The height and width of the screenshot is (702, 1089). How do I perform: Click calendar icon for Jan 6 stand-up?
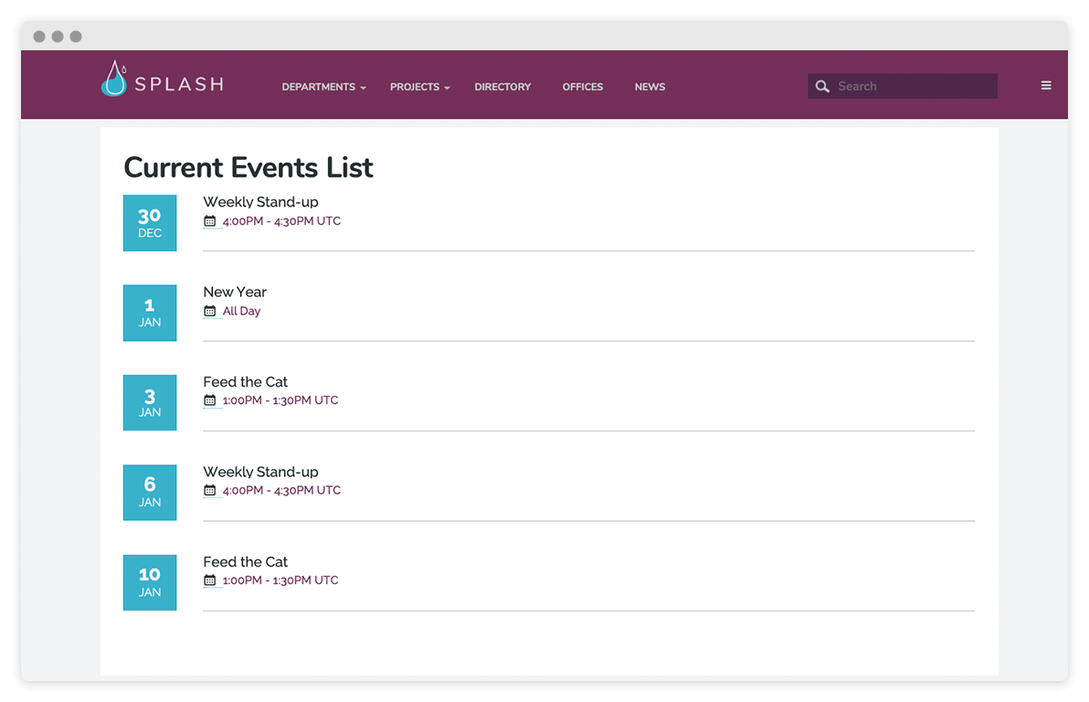210,491
